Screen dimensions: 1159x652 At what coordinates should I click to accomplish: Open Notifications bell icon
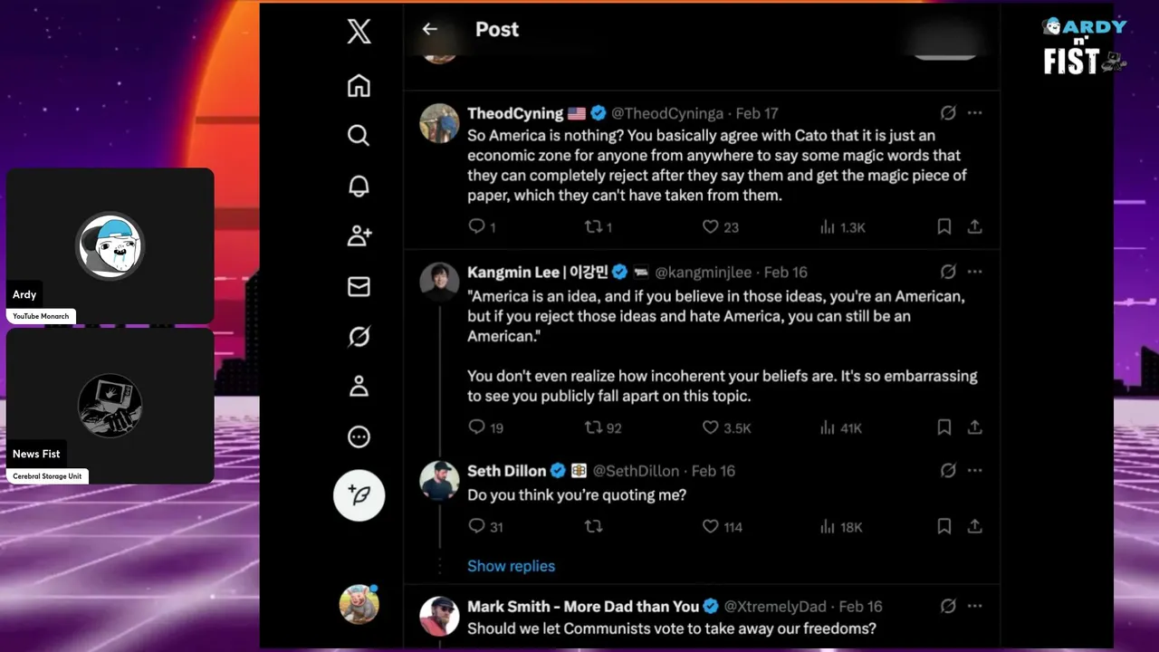[359, 186]
